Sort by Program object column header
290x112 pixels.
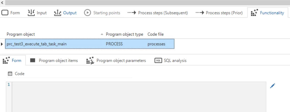point(21,34)
